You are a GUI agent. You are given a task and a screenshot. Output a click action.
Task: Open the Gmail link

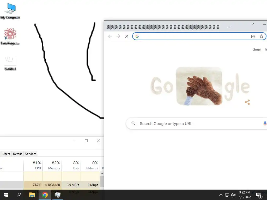coord(257,49)
